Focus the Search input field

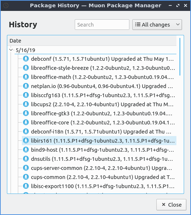tap(102, 25)
